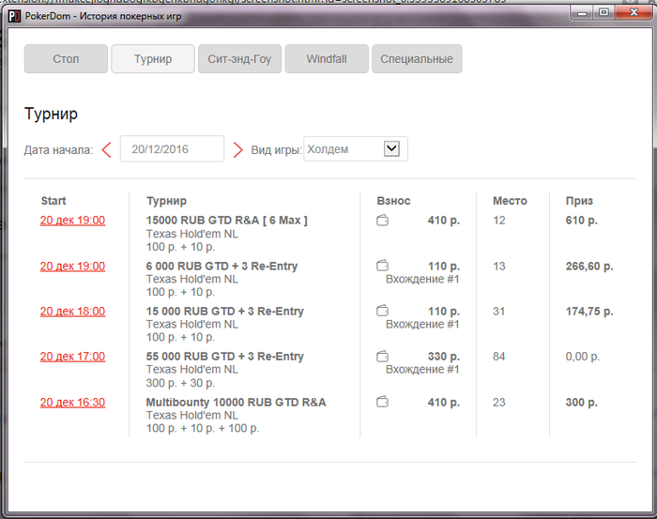Click 100 р. + 10 р. + 100 р. breakdown text

click(203, 428)
